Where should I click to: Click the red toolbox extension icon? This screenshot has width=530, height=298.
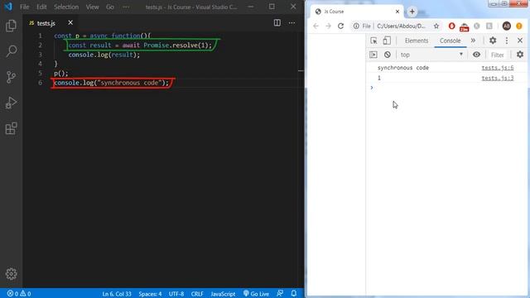pos(464,27)
